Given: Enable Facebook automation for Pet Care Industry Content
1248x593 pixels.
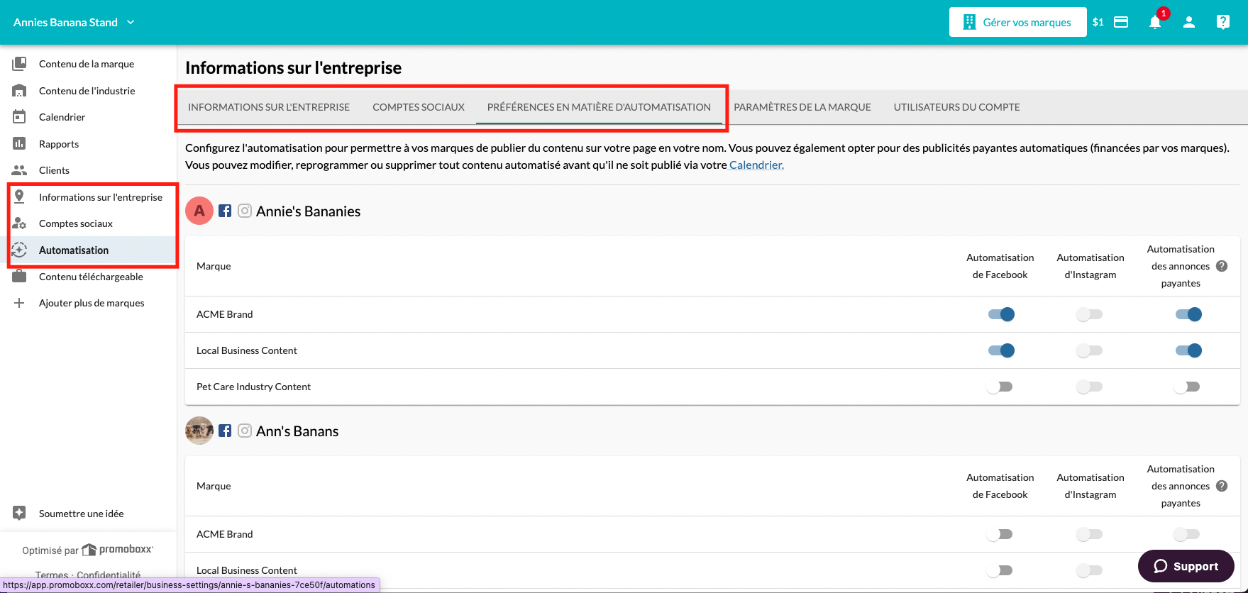Looking at the screenshot, I should coord(1000,387).
